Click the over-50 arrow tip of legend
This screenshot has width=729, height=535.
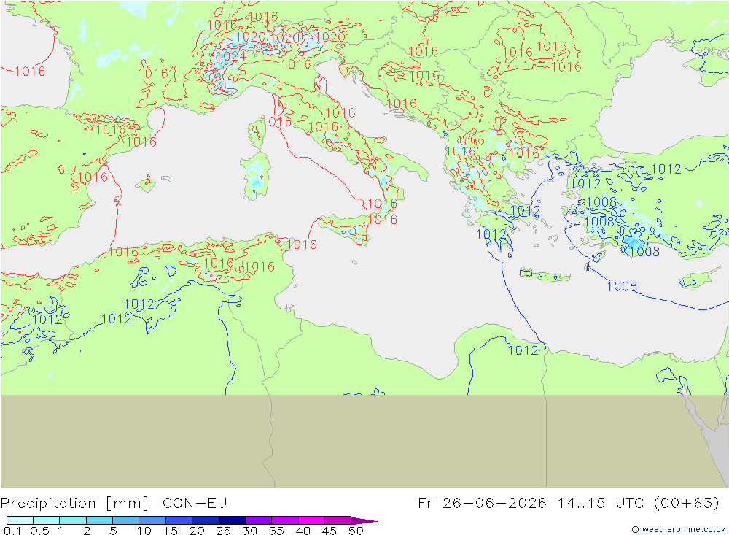click(x=365, y=520)
